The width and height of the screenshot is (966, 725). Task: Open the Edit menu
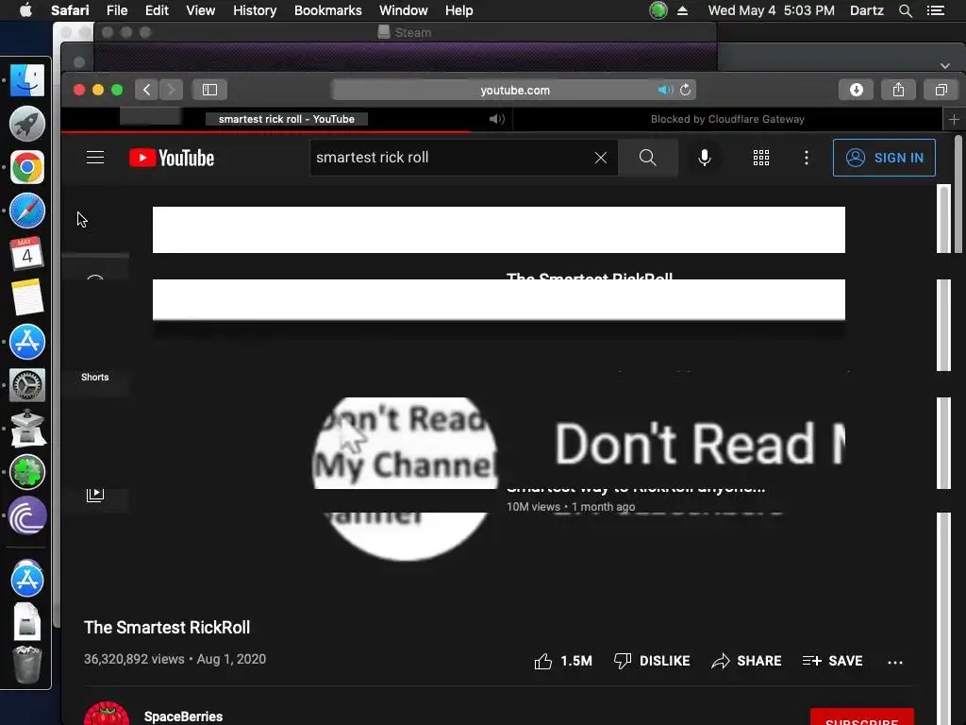pyautogui.click(x=157, y=10)
